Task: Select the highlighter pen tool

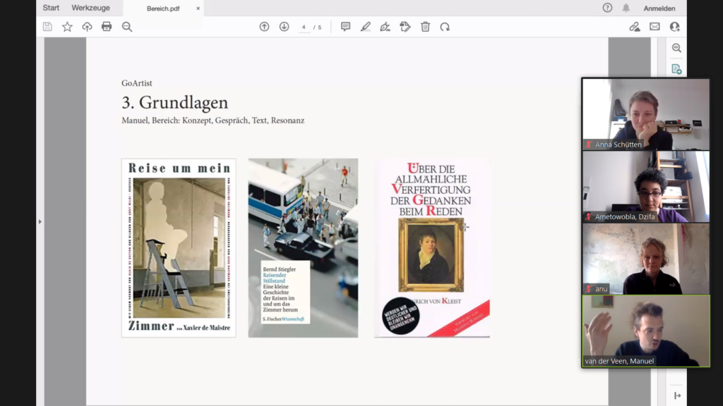Action: click(365, 27)
